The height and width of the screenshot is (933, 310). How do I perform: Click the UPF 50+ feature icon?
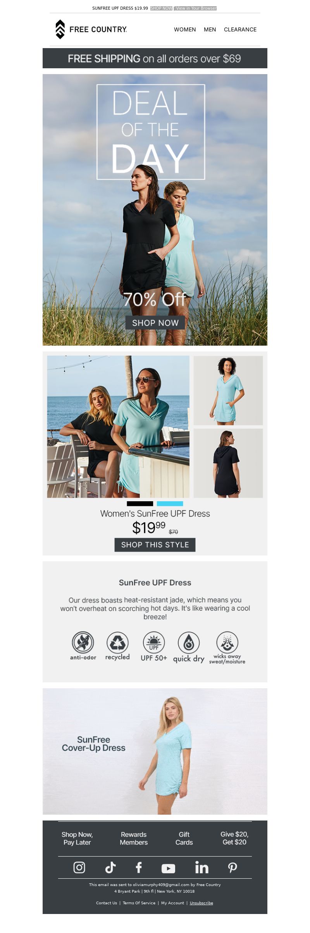point(154,646)
